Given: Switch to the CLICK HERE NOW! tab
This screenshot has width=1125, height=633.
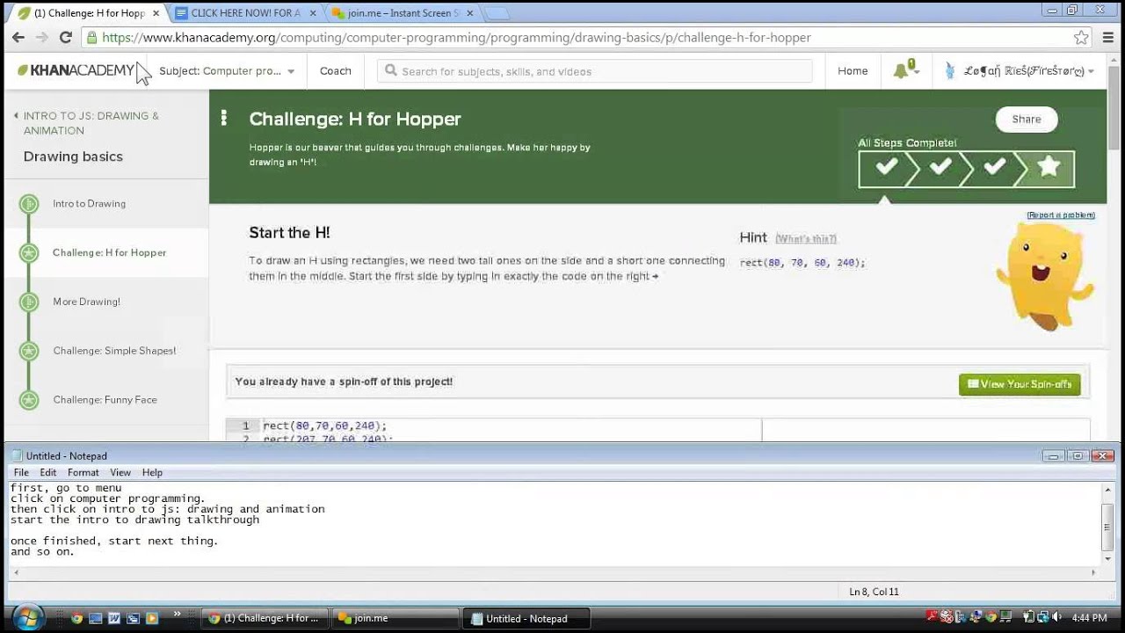Looking at the screenshot, I should point(244,13).
